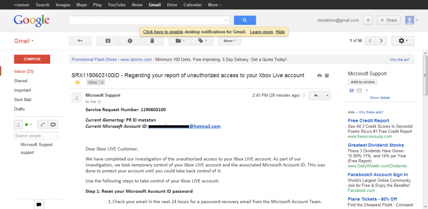Click the Learn more link in notification bar
The image size is (428, 209).
tap(262, 32)
